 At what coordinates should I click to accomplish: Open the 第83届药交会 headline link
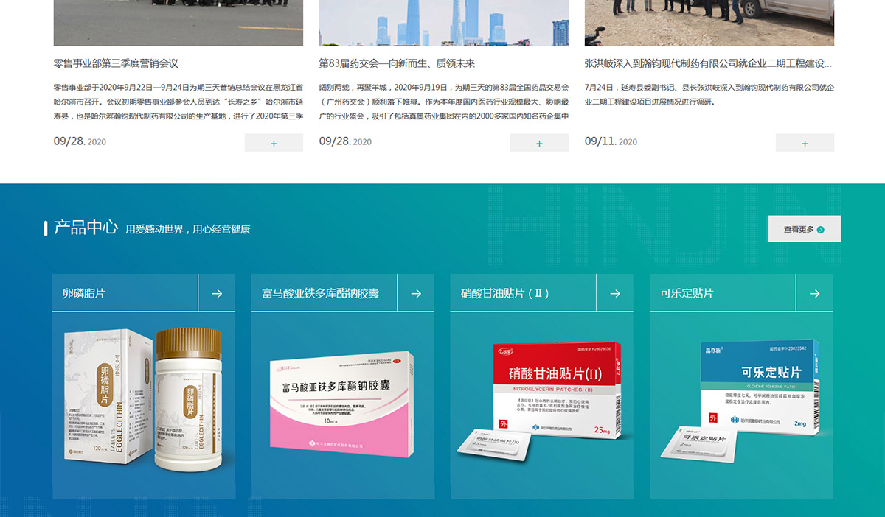click(397, 63)
